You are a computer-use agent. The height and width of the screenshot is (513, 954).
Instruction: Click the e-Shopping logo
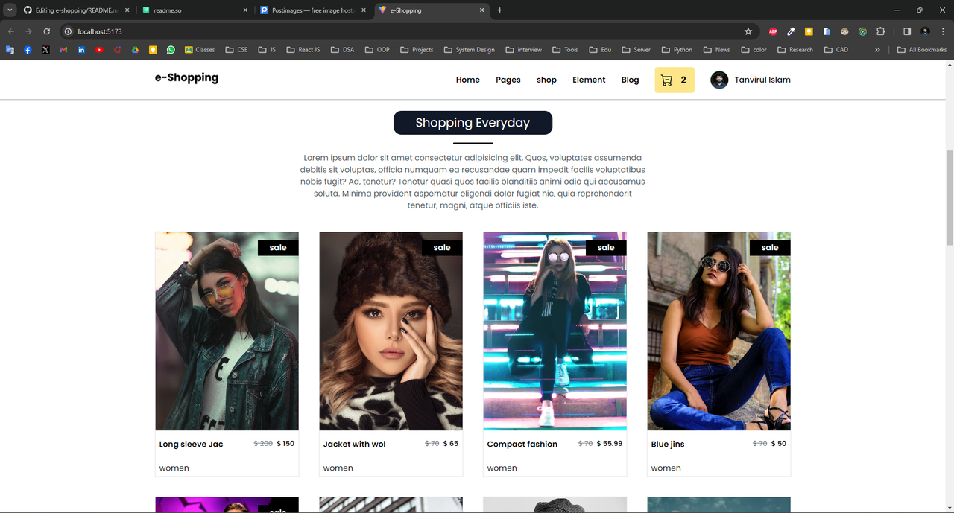click(x=186, y=77)
